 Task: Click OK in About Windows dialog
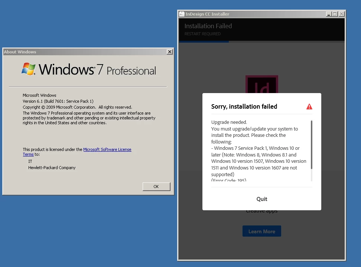click(x=156, y=187)
